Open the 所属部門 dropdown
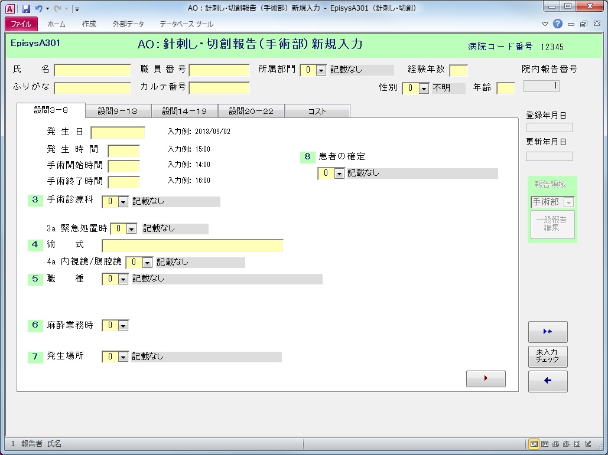Screen dimensions: 608x455 [x=321, y=70]
